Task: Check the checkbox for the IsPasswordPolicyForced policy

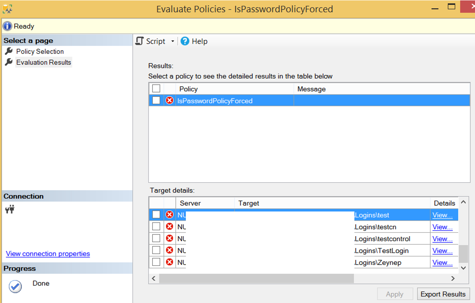Action: (x=156, y=100)
